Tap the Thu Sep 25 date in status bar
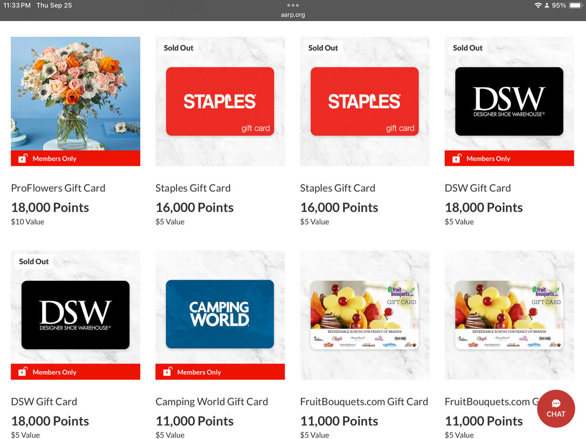The width and height of the screenshot is (586, 439). [54, 5]
